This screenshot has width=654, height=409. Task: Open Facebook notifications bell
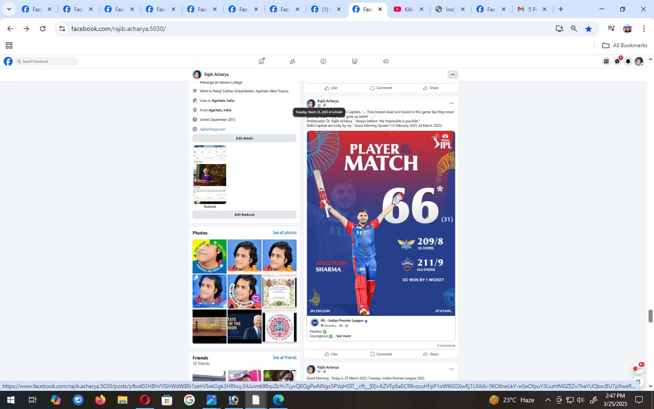[x=628, y=61]
